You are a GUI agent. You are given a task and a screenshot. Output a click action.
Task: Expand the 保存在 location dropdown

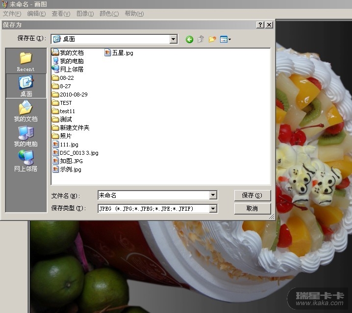(x=173, y=39)
